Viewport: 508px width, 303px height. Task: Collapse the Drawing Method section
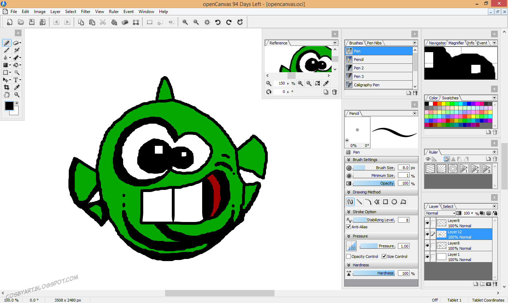coord(349,192)
